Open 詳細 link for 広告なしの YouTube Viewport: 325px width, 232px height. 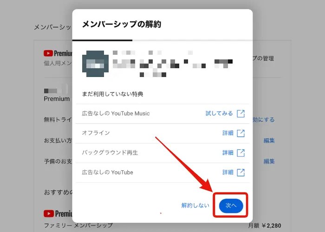click(228, 173)
